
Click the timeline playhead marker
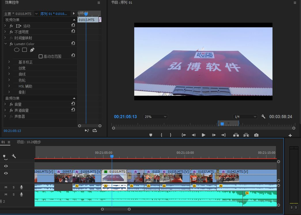[112, 156]
